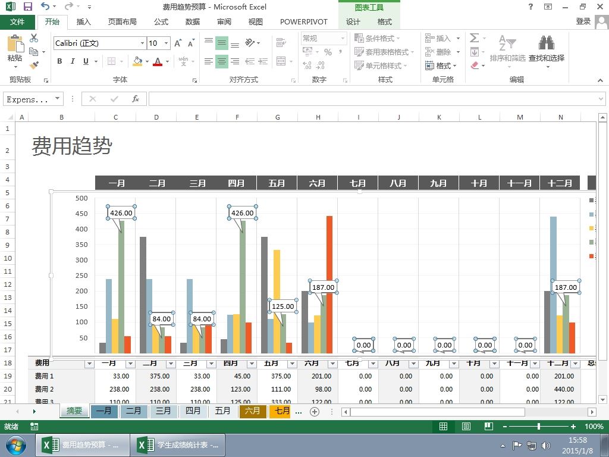Screen dimensions: 609x457
Task: Click the Clear eraser icon
Action: 475,65
